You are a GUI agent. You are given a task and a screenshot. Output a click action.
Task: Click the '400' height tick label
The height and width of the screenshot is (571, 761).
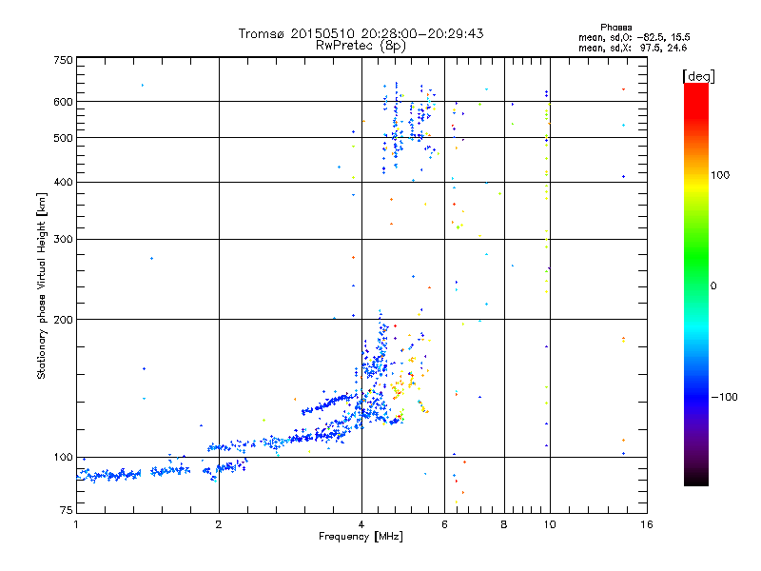pyautogui.click(x=63, y=182)
